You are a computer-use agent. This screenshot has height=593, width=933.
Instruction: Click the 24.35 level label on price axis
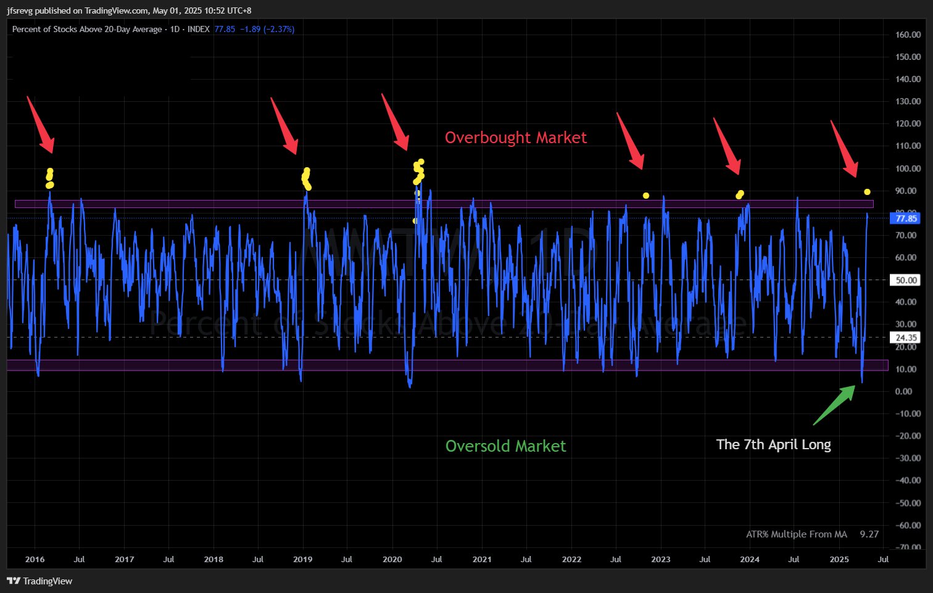pyautogui.click(x=906, y=338)
